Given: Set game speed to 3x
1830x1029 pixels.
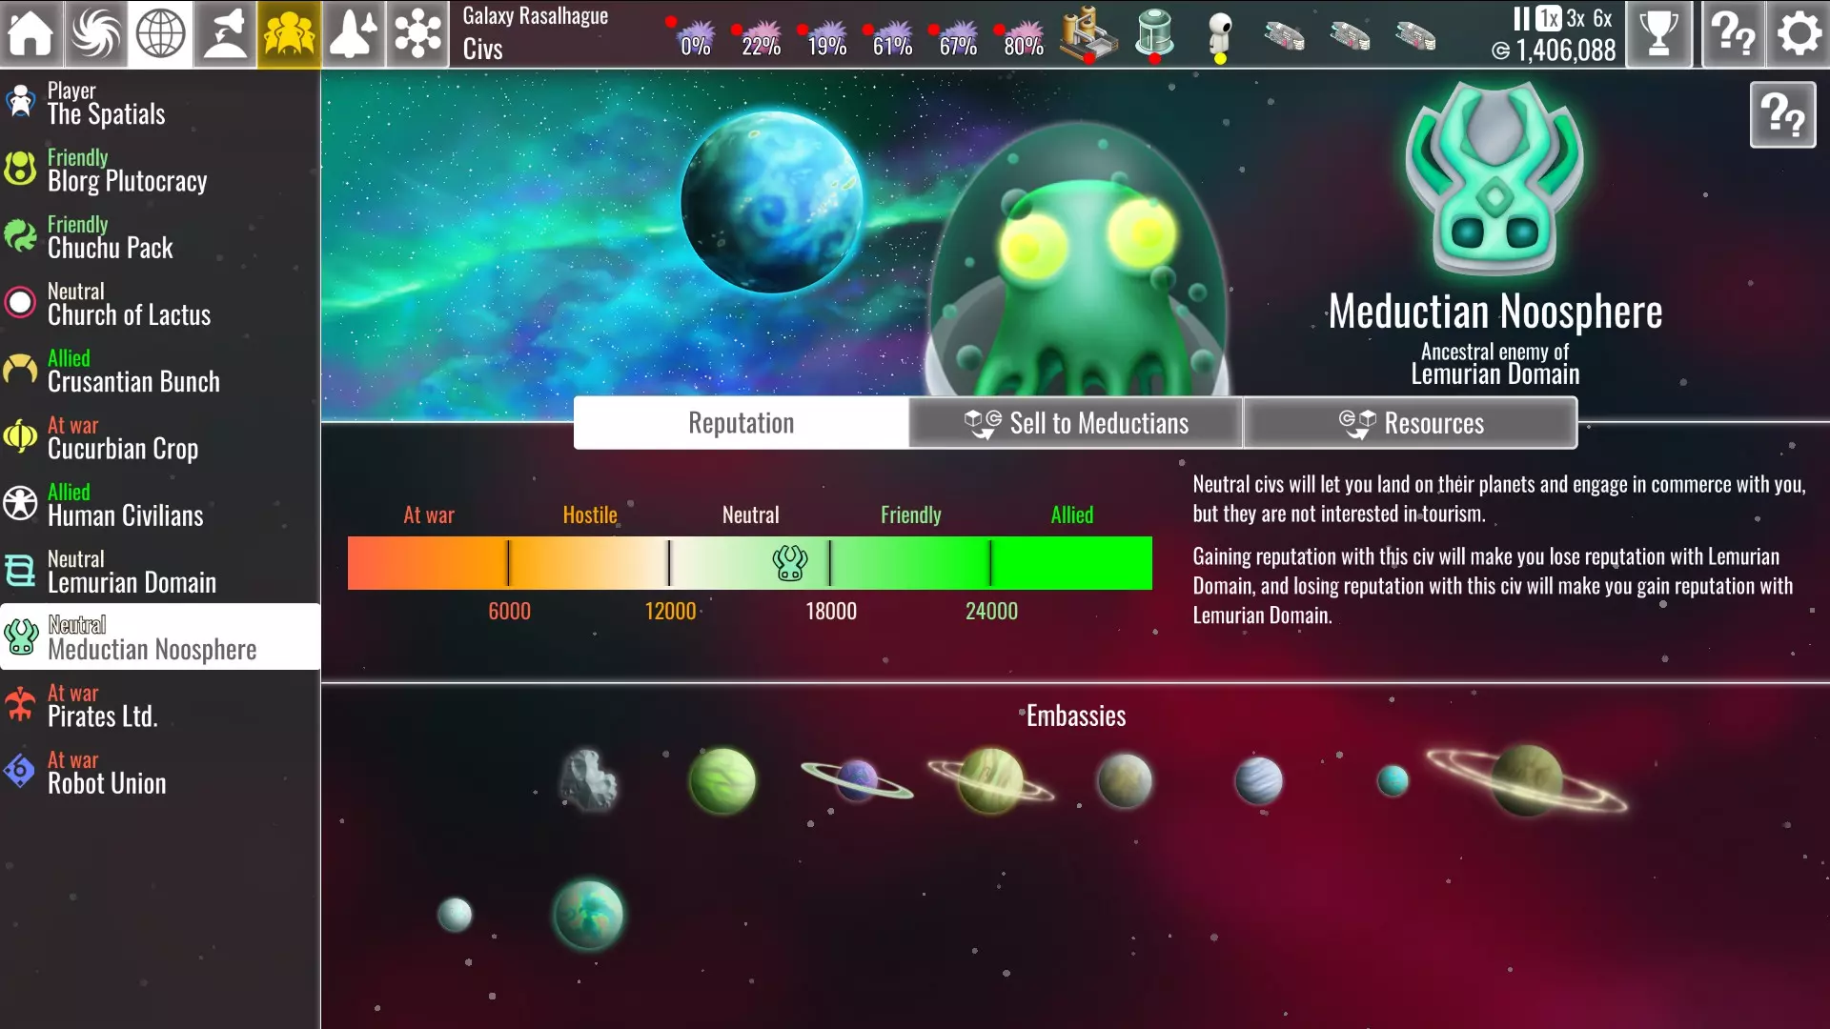Looking at the screenshot, I should [1576, 18].
